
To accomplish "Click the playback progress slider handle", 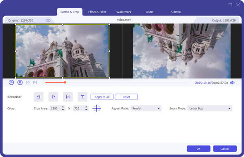I will pos(65,82).
